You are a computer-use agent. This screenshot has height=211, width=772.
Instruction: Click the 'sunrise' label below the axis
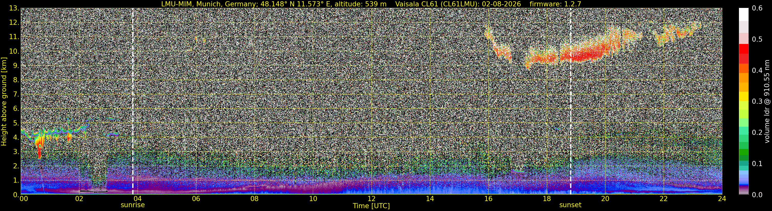(x=132, y=205)
